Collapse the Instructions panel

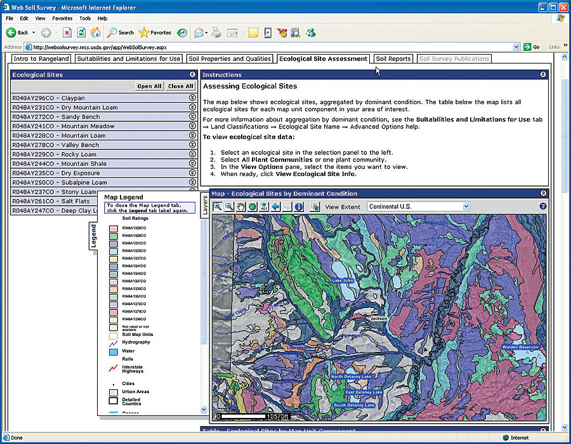coord(543,75)
